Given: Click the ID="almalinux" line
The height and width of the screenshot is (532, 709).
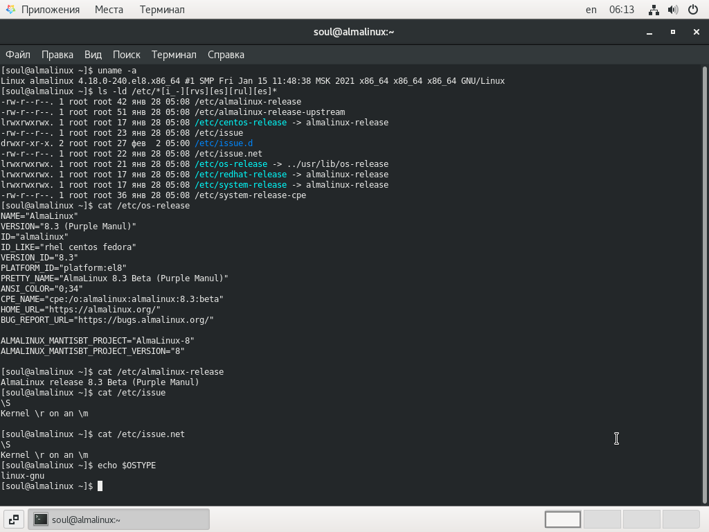Looking at the screenshot, I should pos(35,237).
